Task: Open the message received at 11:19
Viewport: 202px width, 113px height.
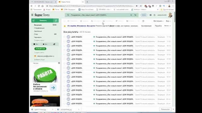Action: 117,37
